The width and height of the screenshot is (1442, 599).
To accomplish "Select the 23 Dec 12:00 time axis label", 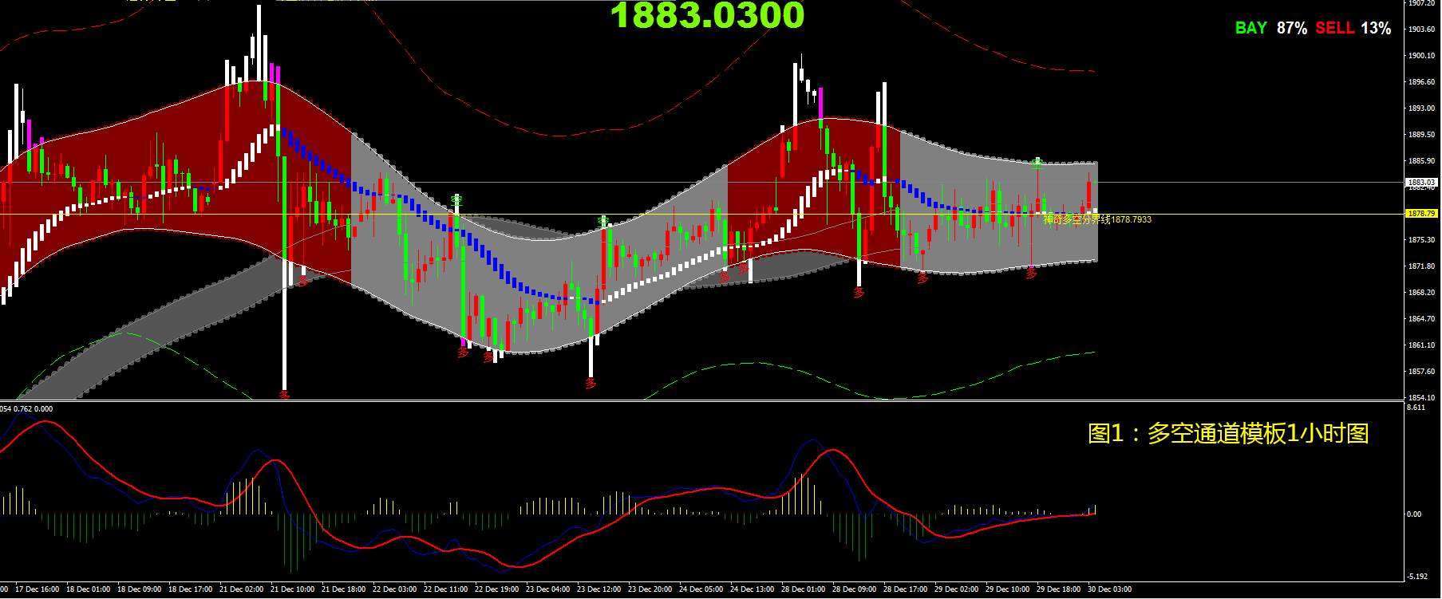I will (599, 590).
